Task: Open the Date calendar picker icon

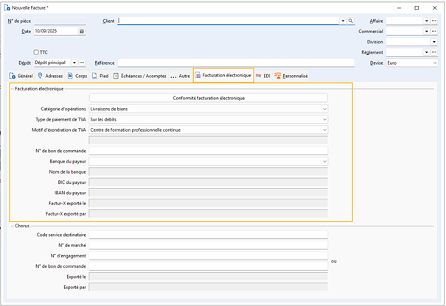Action: click(81, 32)
